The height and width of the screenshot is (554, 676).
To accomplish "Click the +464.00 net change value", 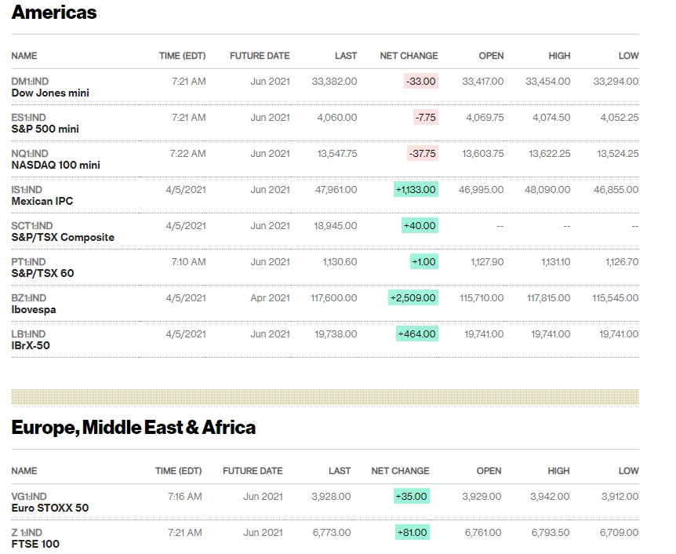I will pos(417,334).
